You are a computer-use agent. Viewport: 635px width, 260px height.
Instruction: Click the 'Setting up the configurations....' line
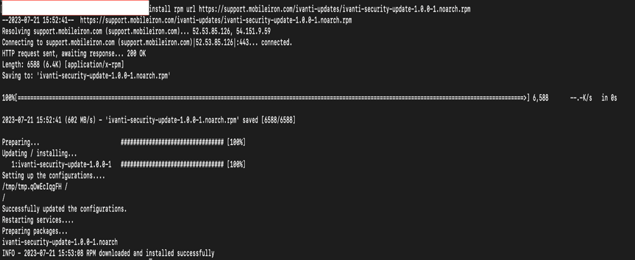coord(53,175)
